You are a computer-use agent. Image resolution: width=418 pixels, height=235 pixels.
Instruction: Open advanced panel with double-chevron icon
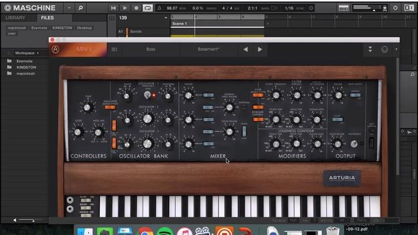(x=370, y=50)
